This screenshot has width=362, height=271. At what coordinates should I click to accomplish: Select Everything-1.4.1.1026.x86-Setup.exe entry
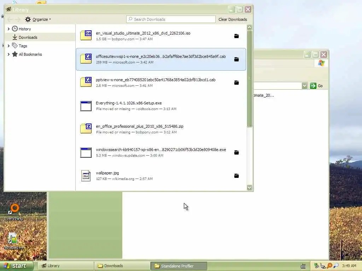161,106
